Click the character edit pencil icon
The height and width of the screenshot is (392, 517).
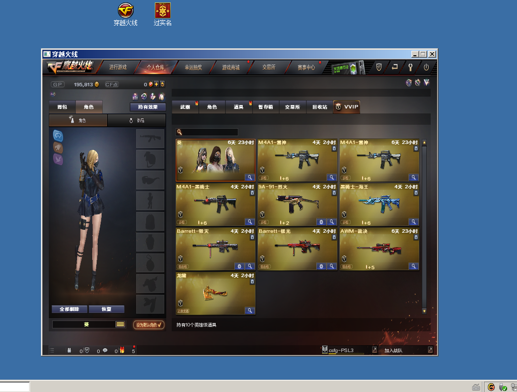point(153,97)
